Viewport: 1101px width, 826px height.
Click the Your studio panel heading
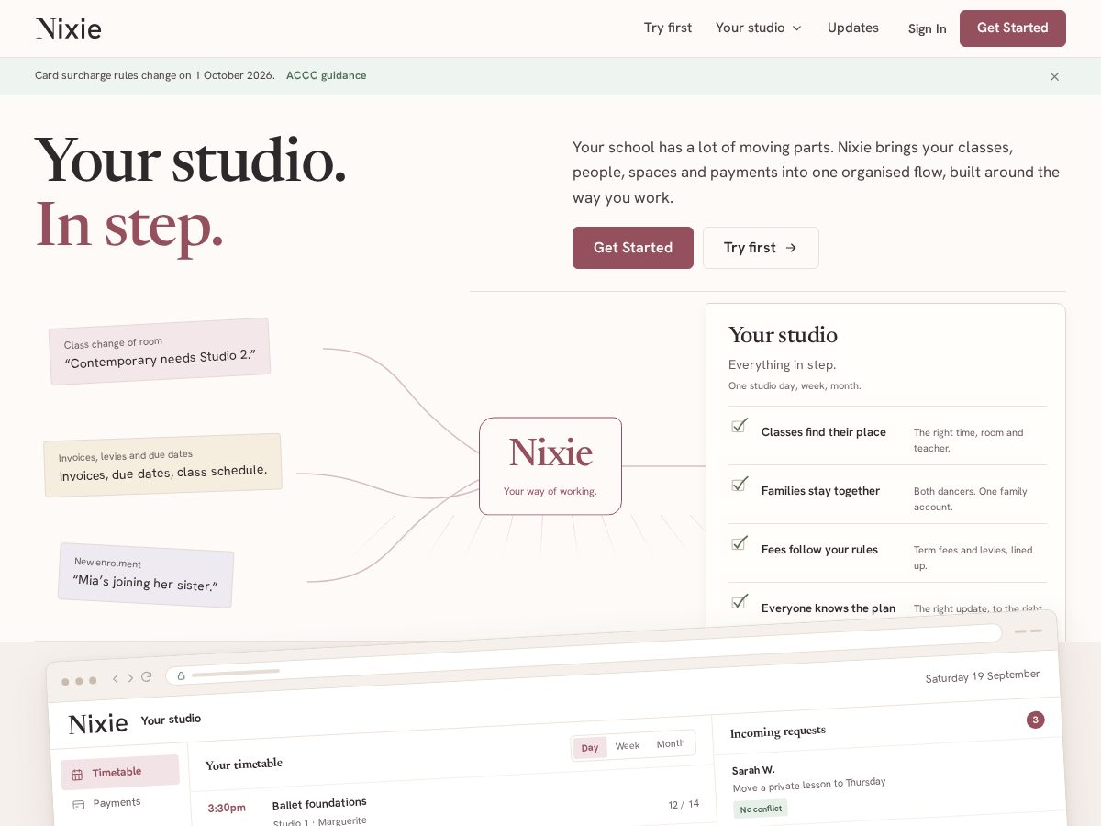pyautogui.click(x=783, y=335)
